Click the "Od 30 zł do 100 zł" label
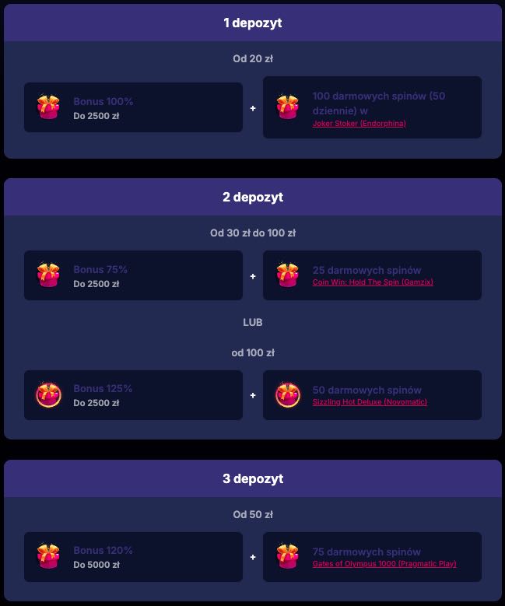Viewport: 505px width, 606px height. (253, 233)
